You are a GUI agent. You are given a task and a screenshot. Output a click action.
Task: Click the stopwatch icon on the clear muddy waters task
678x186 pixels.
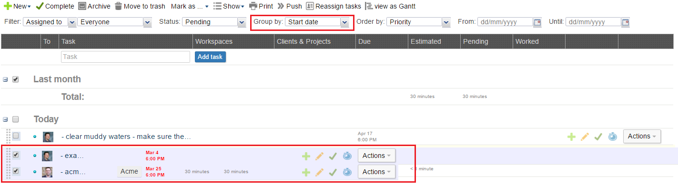612,137
